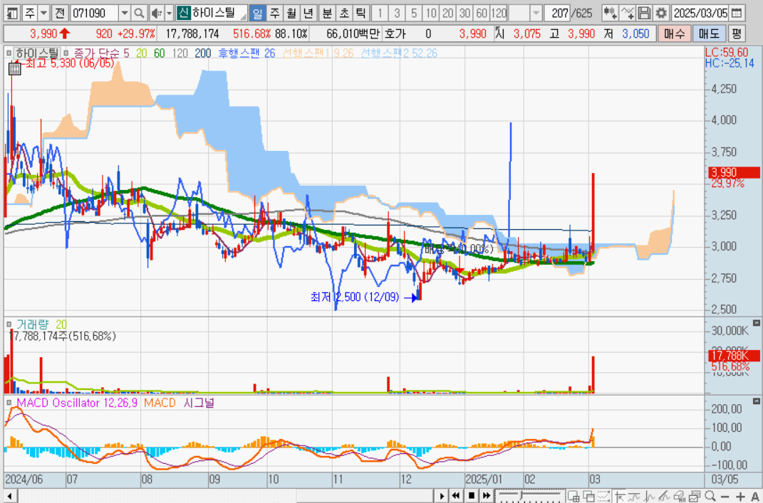Click the eraser tool icon

pos(680,496)
